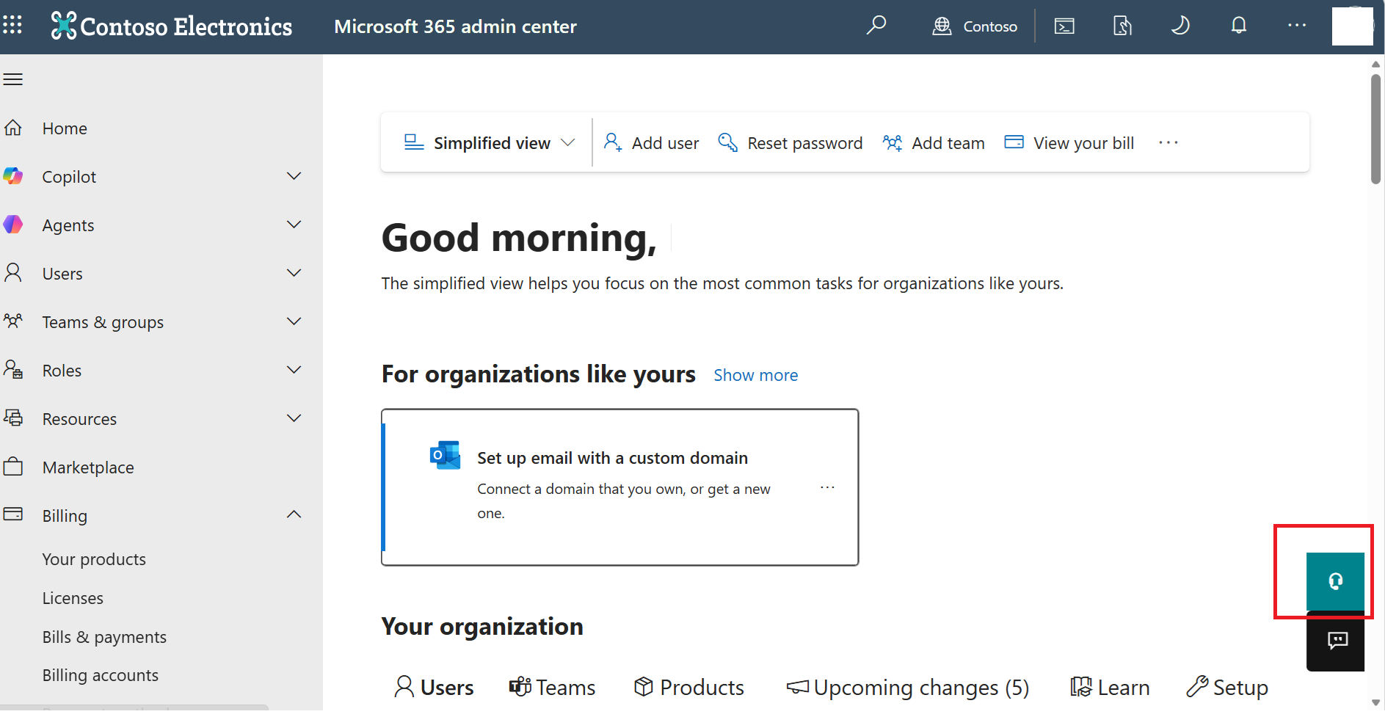Collapse the navigation menu hamburger
The height and width of the screenshot is (717, 1385).
pyautogui.click(x=13, y=79)
